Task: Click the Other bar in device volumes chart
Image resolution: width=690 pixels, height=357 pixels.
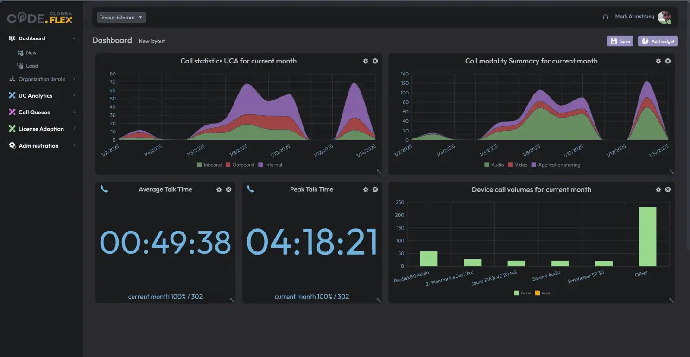Action: click(647, 237)
